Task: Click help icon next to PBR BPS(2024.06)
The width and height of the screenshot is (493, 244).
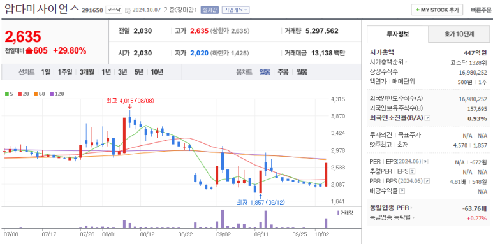Action: [x=427, y=180]
